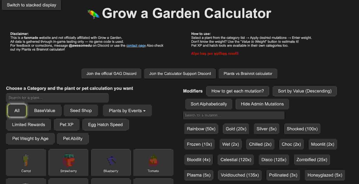Select the All category
Screen dimensions: 359x184
(x=17, y=111)
